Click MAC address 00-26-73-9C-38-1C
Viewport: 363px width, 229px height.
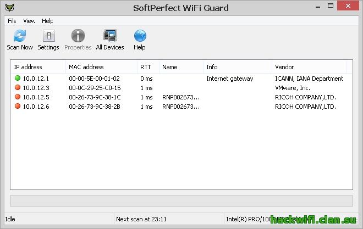pos(95,97)
